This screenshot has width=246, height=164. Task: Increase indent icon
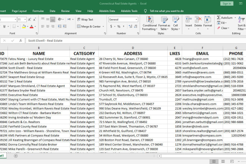pyautogui.click(x=64, y=26)
